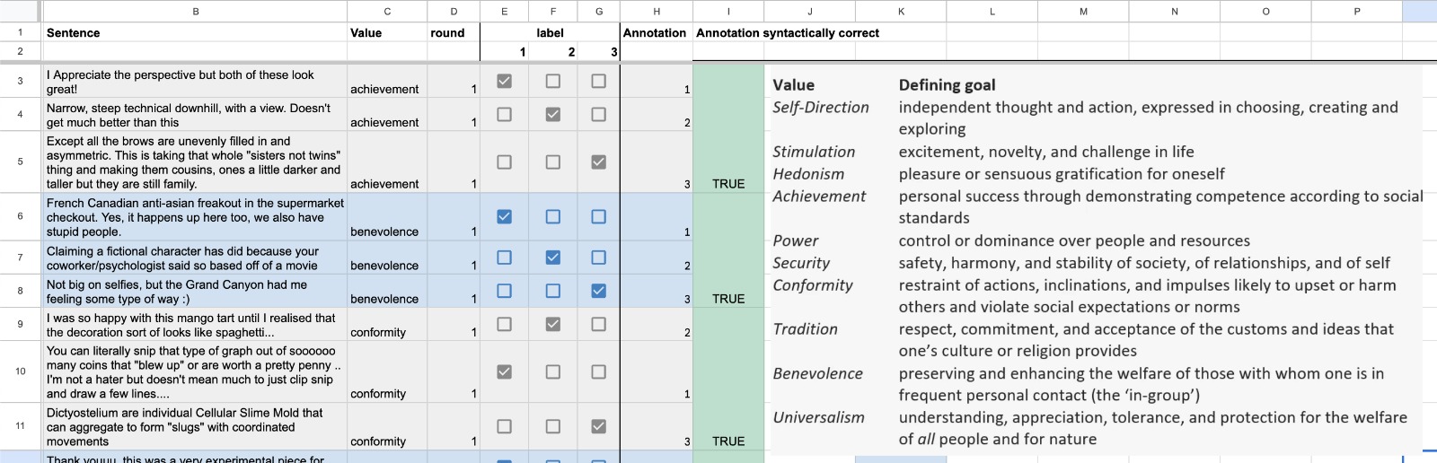Image resolution: width=1437 pixels, height=463 pixels.
Task: Select the "label" merged header cell
Action: [550, 33]
